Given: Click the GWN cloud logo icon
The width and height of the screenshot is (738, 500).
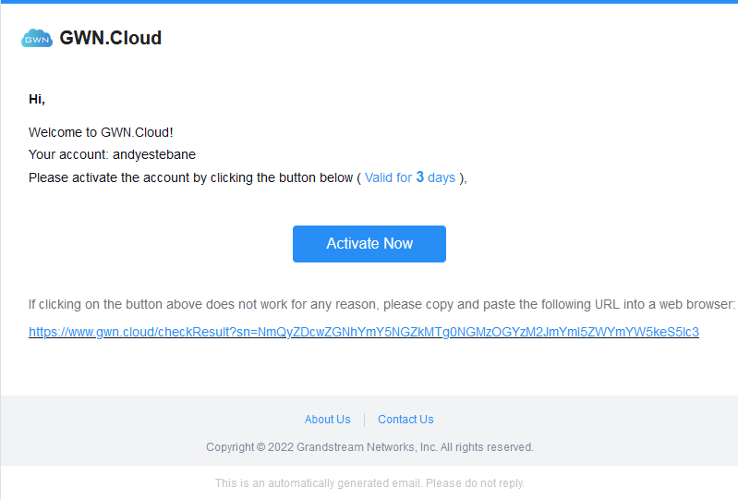Looking at the screenshot, I should (x=37, y=39).
